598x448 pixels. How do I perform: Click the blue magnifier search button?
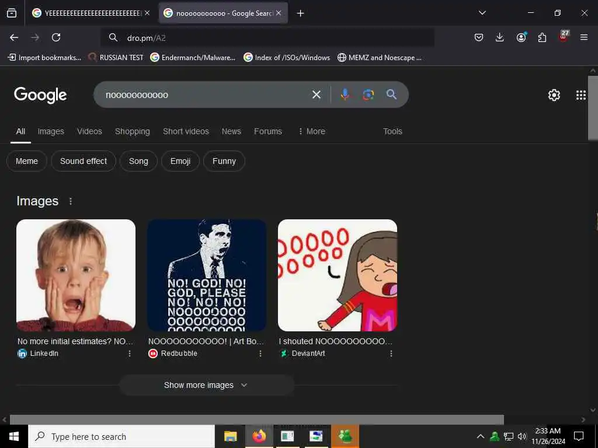[391, 94]
